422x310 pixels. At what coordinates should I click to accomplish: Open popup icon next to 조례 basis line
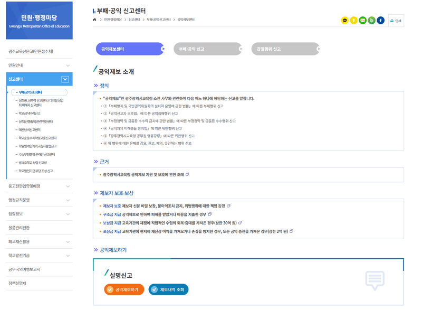[187, 174]
